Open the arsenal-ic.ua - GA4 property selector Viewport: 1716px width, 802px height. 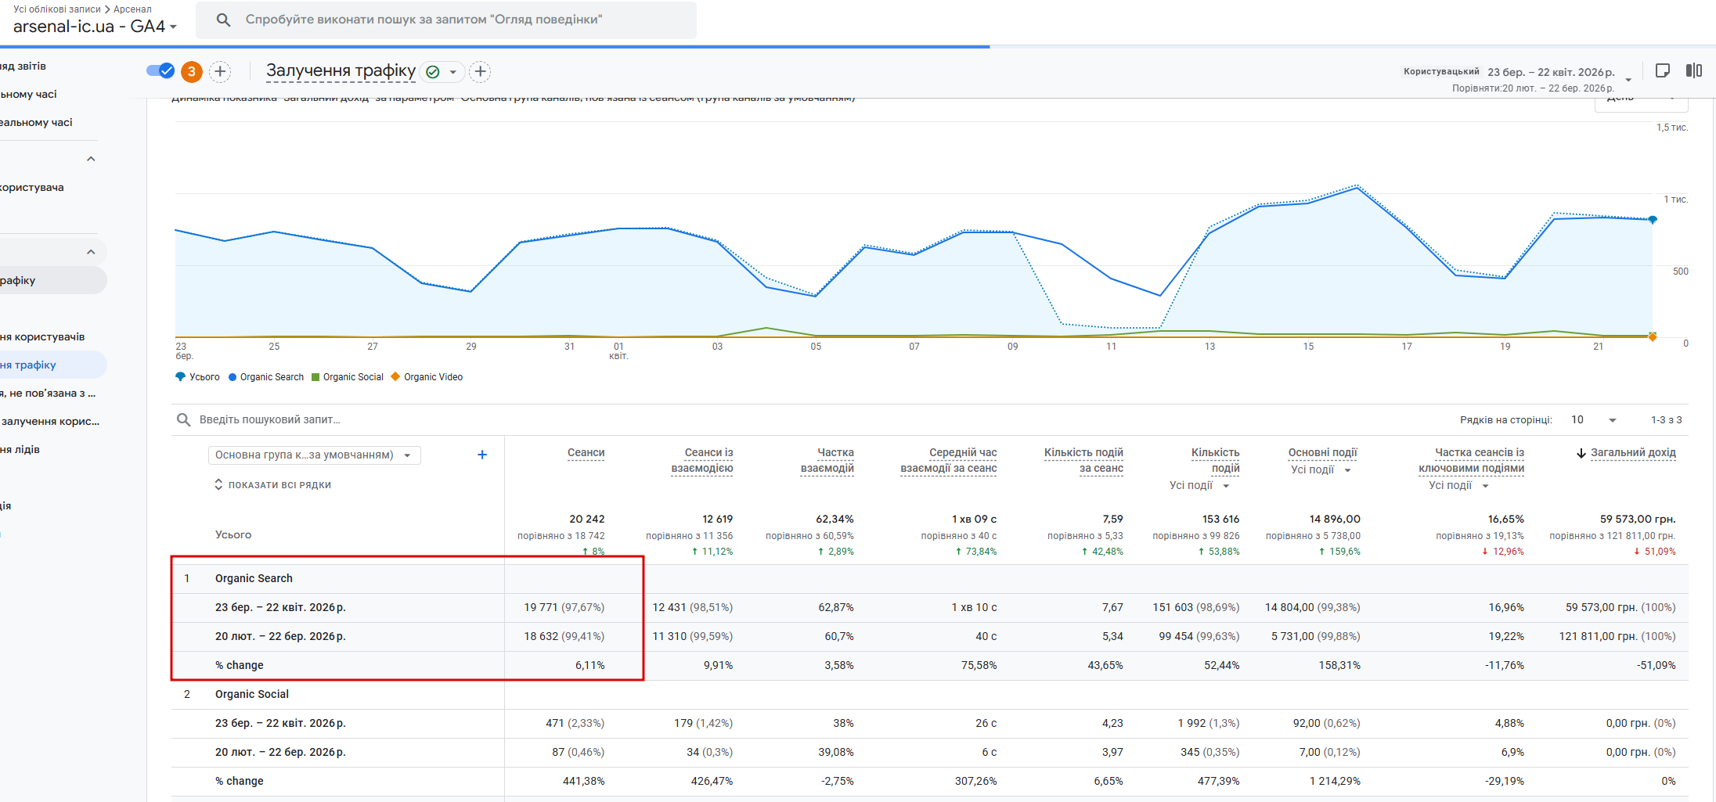click(95, 27)
